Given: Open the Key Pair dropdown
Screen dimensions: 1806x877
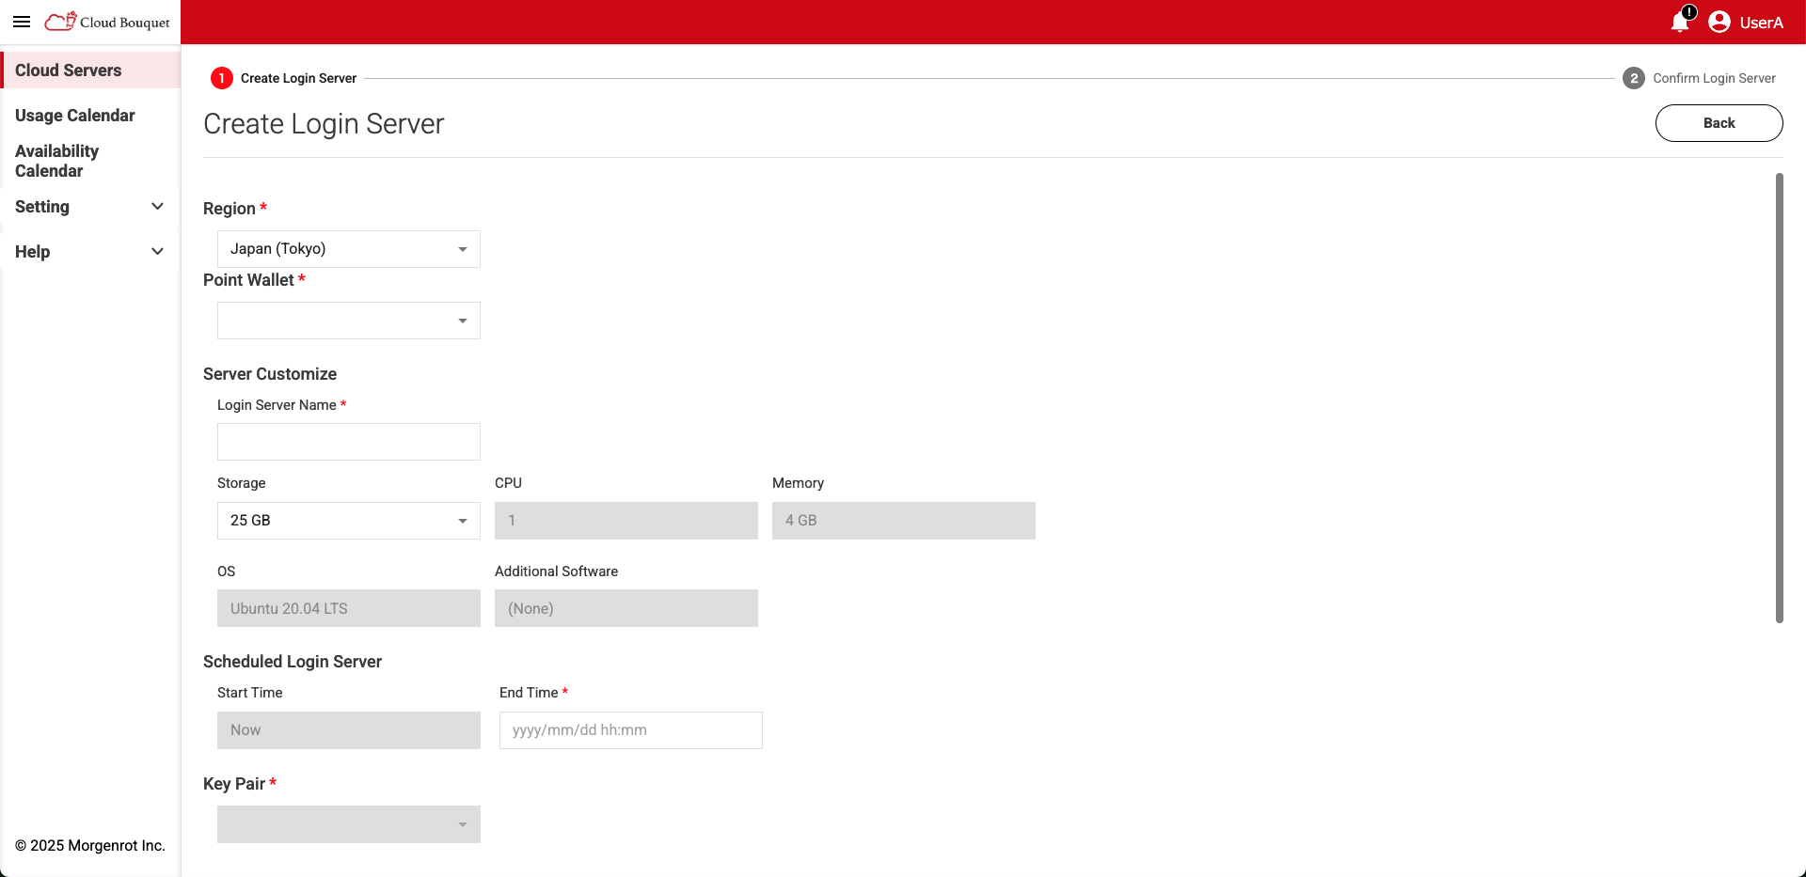Looking at the screenshot, I should pos(348,824).
